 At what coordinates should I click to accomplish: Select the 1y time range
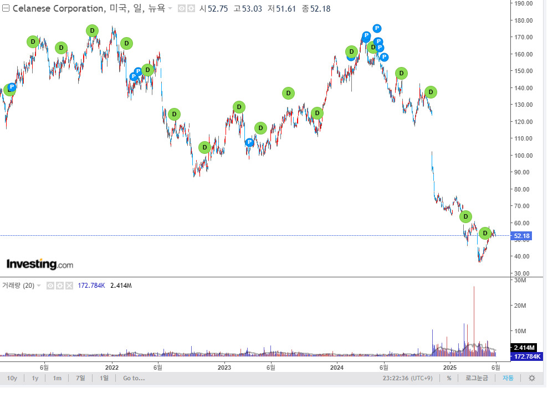(35, 378)
